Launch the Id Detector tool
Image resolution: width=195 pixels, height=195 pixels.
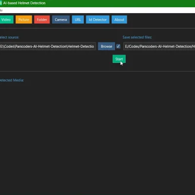click(97, 19)
